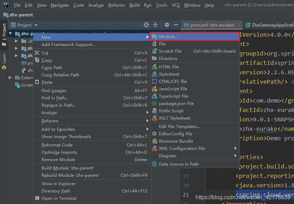Open the VCS menu
This screenshot has width=294, height=204.
(x=176, y=5)
